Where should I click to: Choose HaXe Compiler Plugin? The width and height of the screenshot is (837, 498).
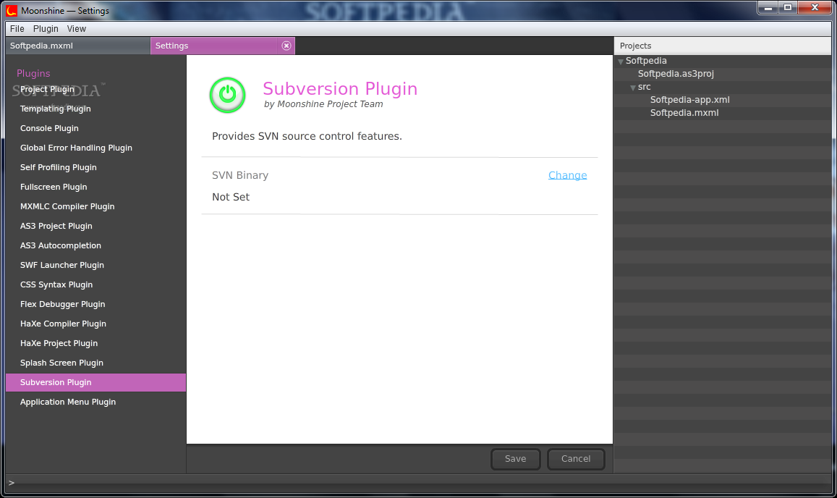pos(95,324)
